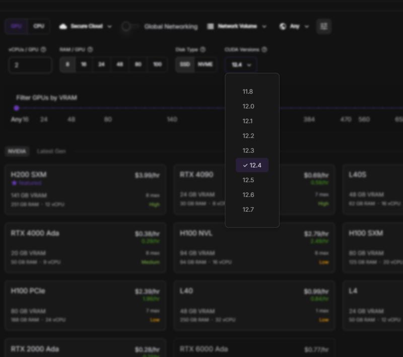Choose the H100 NVL GPU card
This screenshot has width=403, height=357.
pos(254,248)
